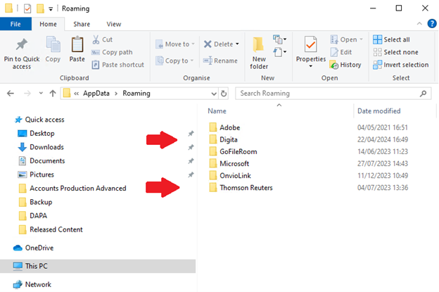Click in the Search Roaming field

point(331,93)
